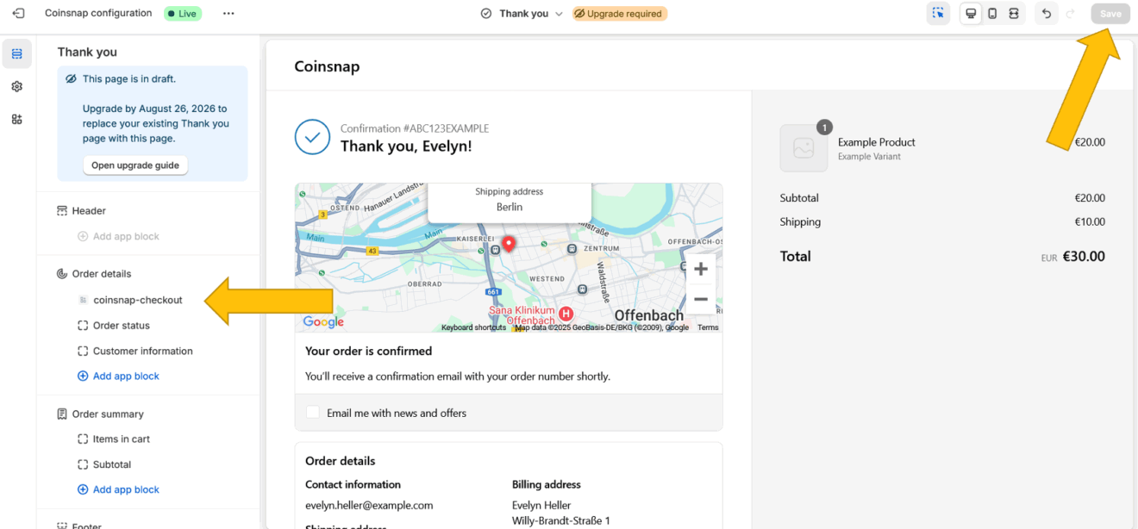This screenshot has width=1138, height=529.
Task: Select the Sections sidebar icon
Action: click(x=17, y=54)
